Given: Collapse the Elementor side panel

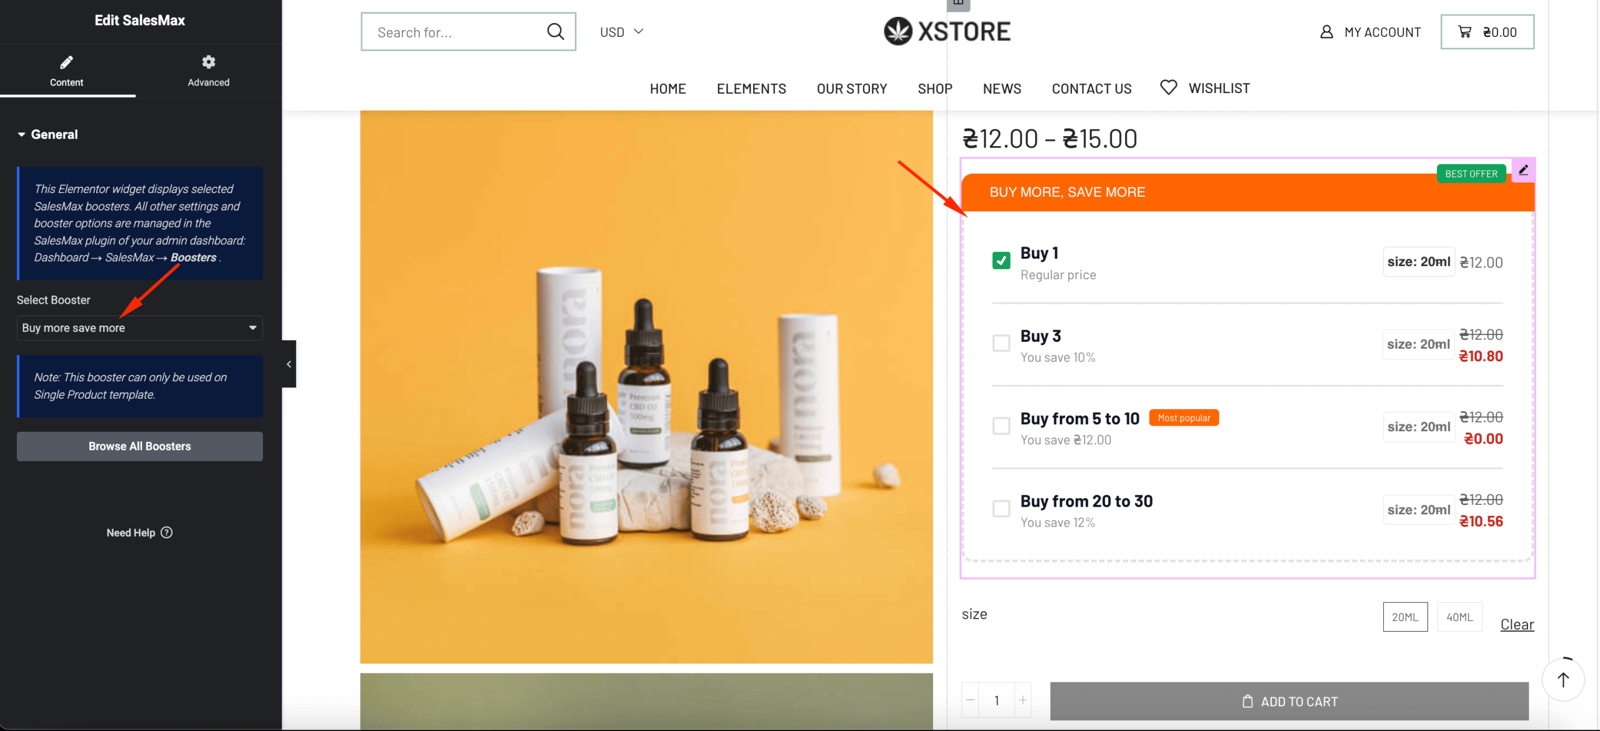Looking at the screenshot, I should [289, 364].
